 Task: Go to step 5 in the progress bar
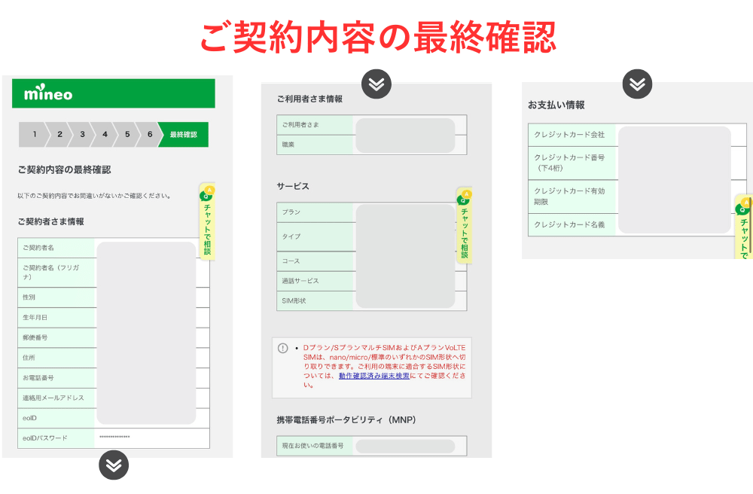127,135
